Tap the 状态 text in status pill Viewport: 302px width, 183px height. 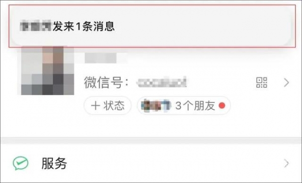(x=114, y=106)
